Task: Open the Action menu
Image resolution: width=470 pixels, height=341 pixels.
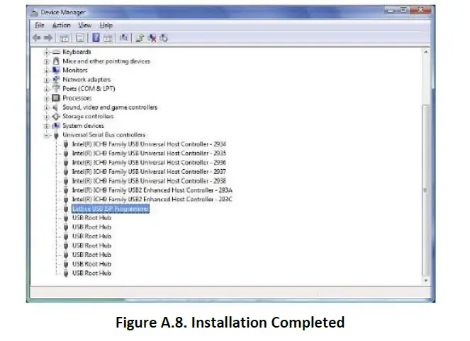Action: point(62,25)
